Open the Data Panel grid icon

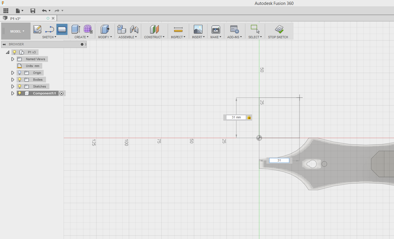click(6, 11)
